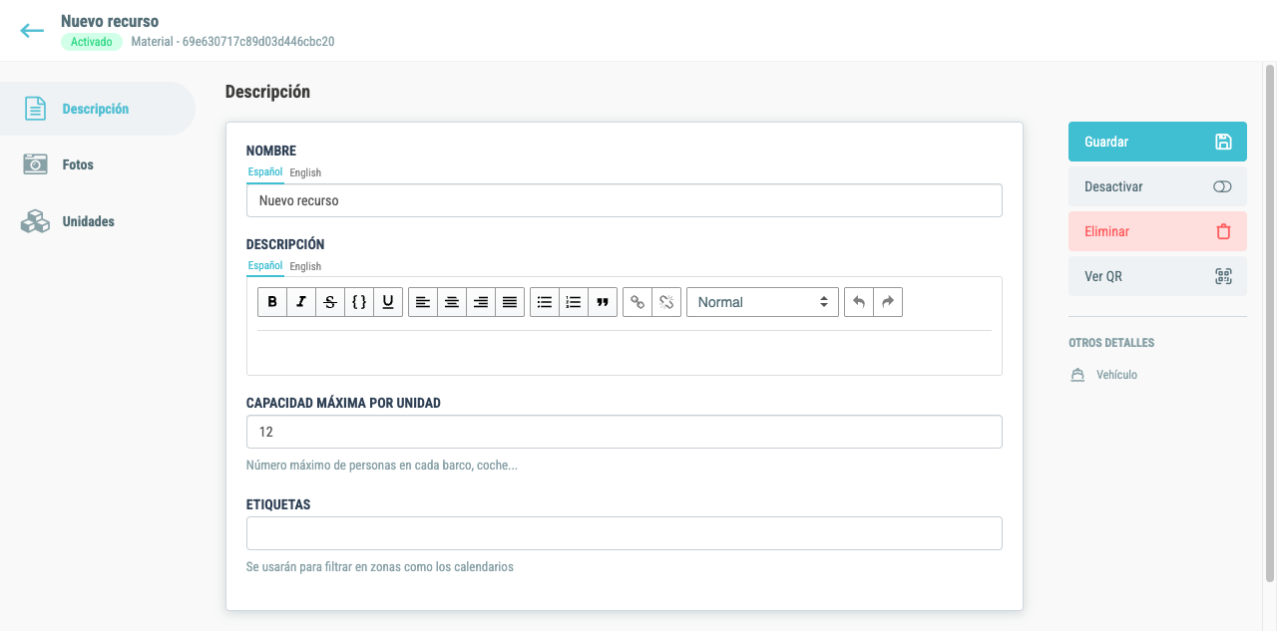Image resolution: width=1277 pixels, height=631 pixels.
Task: Insert a numbered list
Action: [573, 302]
